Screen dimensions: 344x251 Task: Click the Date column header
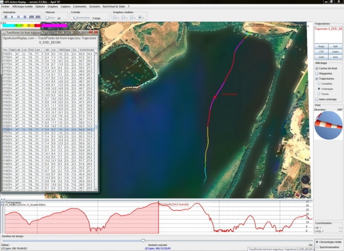[12, 50]
